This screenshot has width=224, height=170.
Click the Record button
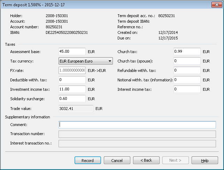87,160
